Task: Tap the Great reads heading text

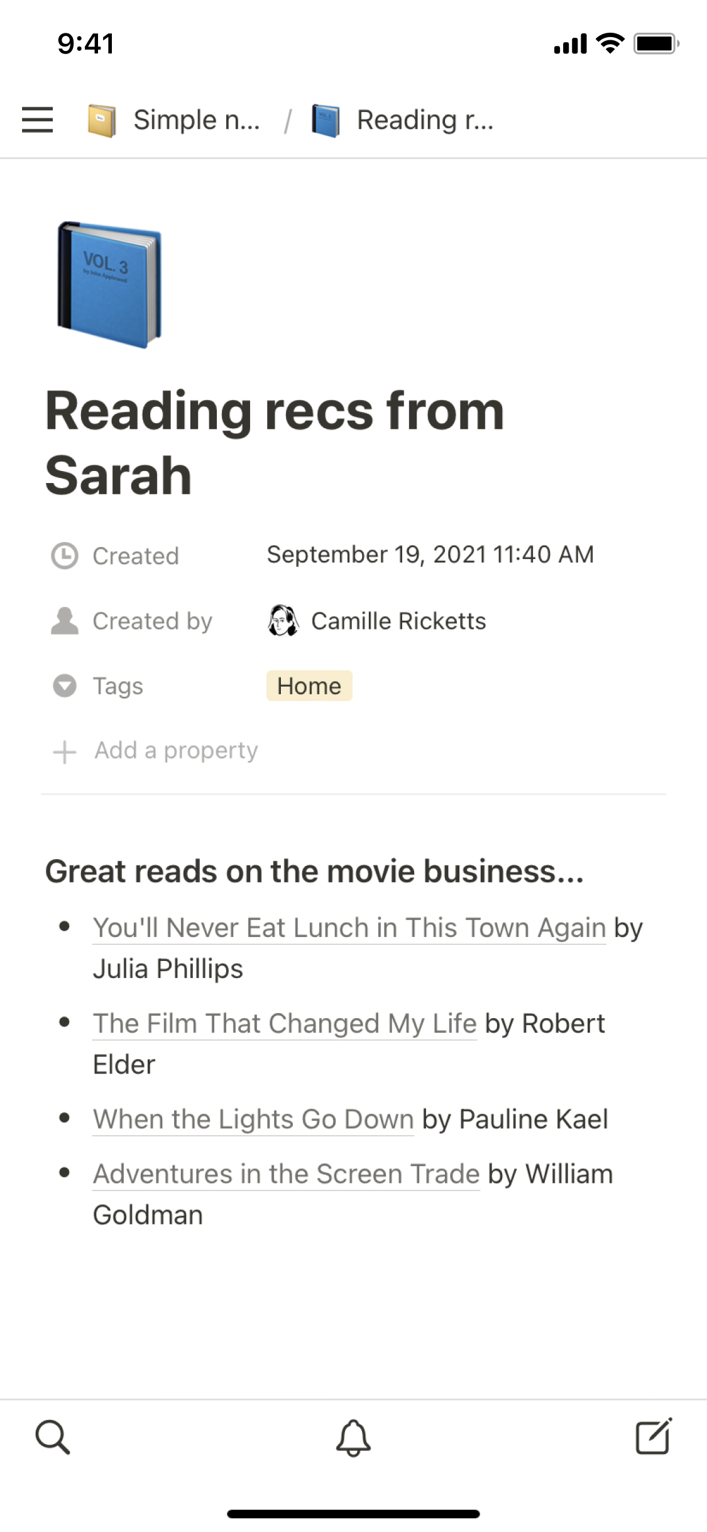Action: click(x=314, y=872)
